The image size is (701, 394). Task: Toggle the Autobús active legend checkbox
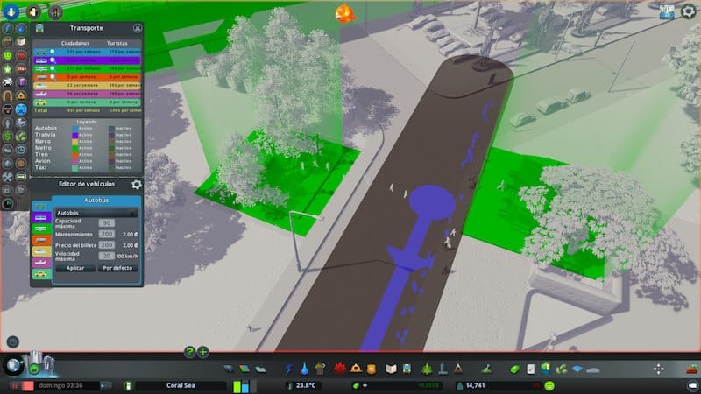(74, 127)
